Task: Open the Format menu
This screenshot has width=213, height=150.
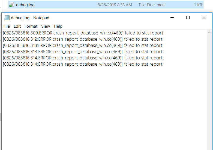Action: click(31, 26)
